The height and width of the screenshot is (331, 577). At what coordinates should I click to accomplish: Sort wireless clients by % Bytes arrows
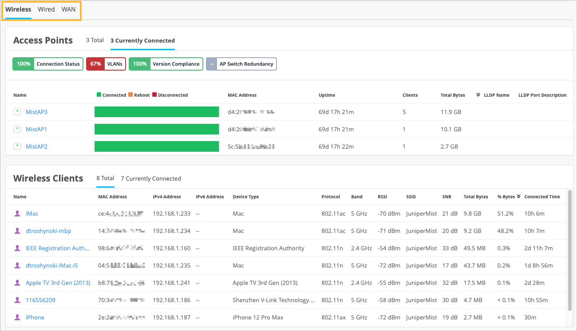coord(519,197)
